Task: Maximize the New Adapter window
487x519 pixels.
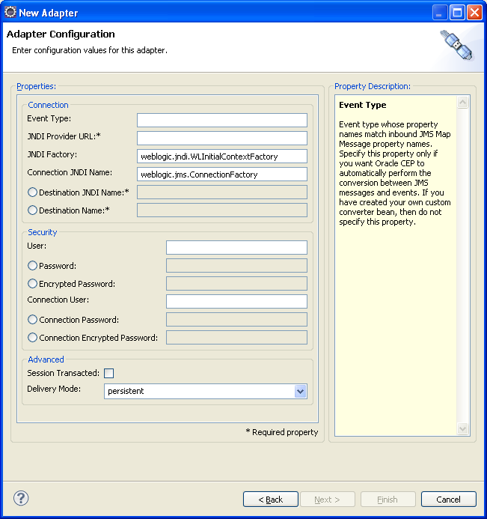Action: click(x=457, y=13)
